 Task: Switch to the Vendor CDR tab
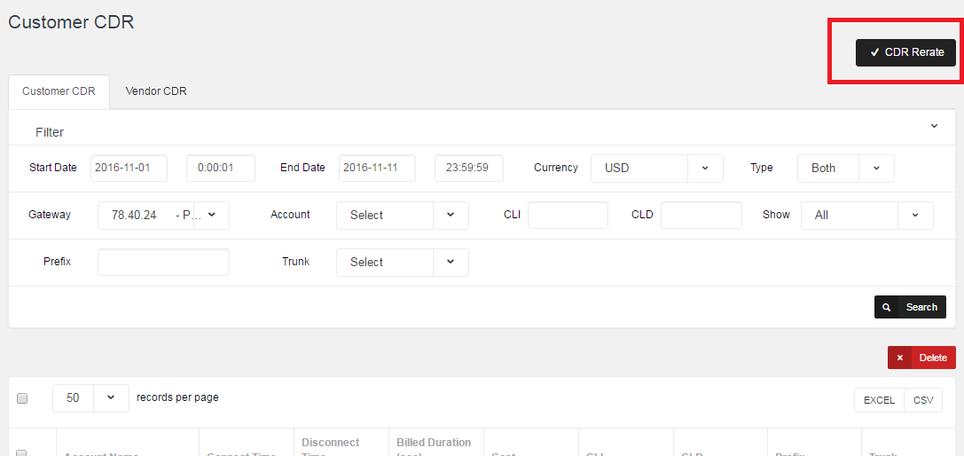(x=156, y=91)
